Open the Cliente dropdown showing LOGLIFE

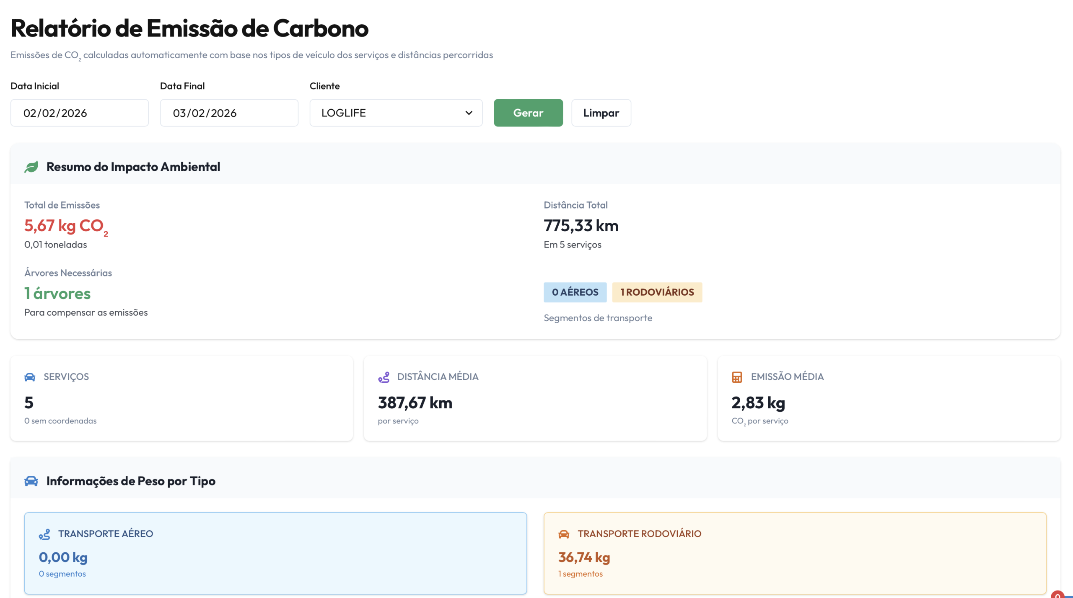pos(396,113)
